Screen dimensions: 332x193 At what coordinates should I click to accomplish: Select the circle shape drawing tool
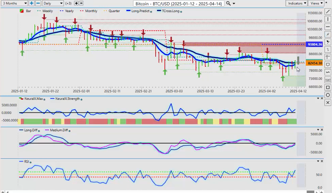click(x=328, y=95)
